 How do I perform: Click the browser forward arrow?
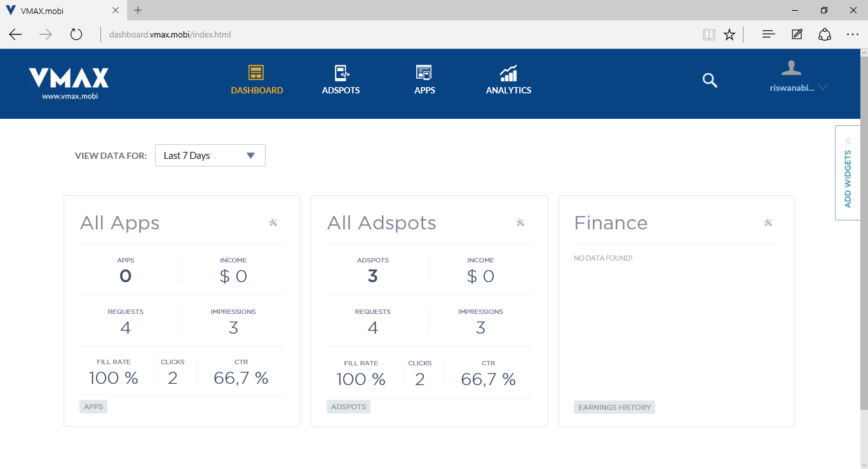point(46,34)
